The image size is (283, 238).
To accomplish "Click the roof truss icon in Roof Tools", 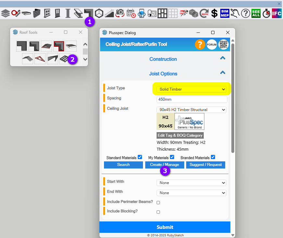I will coord(40,59).
